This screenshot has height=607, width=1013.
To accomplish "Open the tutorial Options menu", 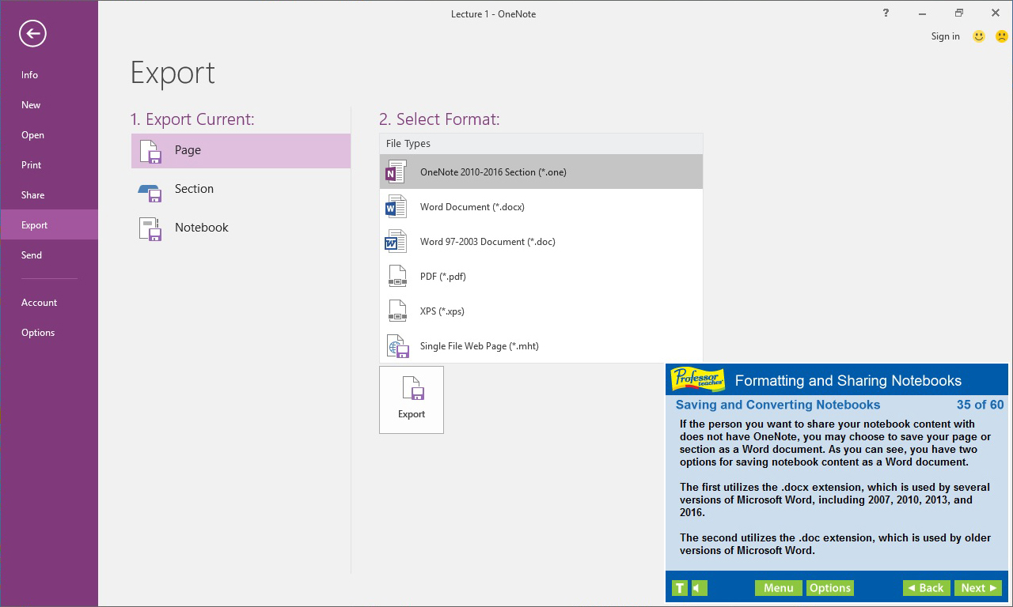I will click(x=829, y=587).
